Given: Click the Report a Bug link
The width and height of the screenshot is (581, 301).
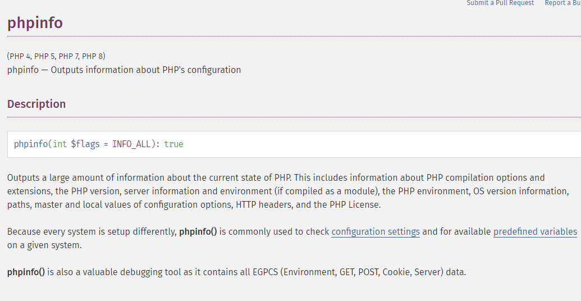Looking at the screenshot, I should (x=562, y=3).
